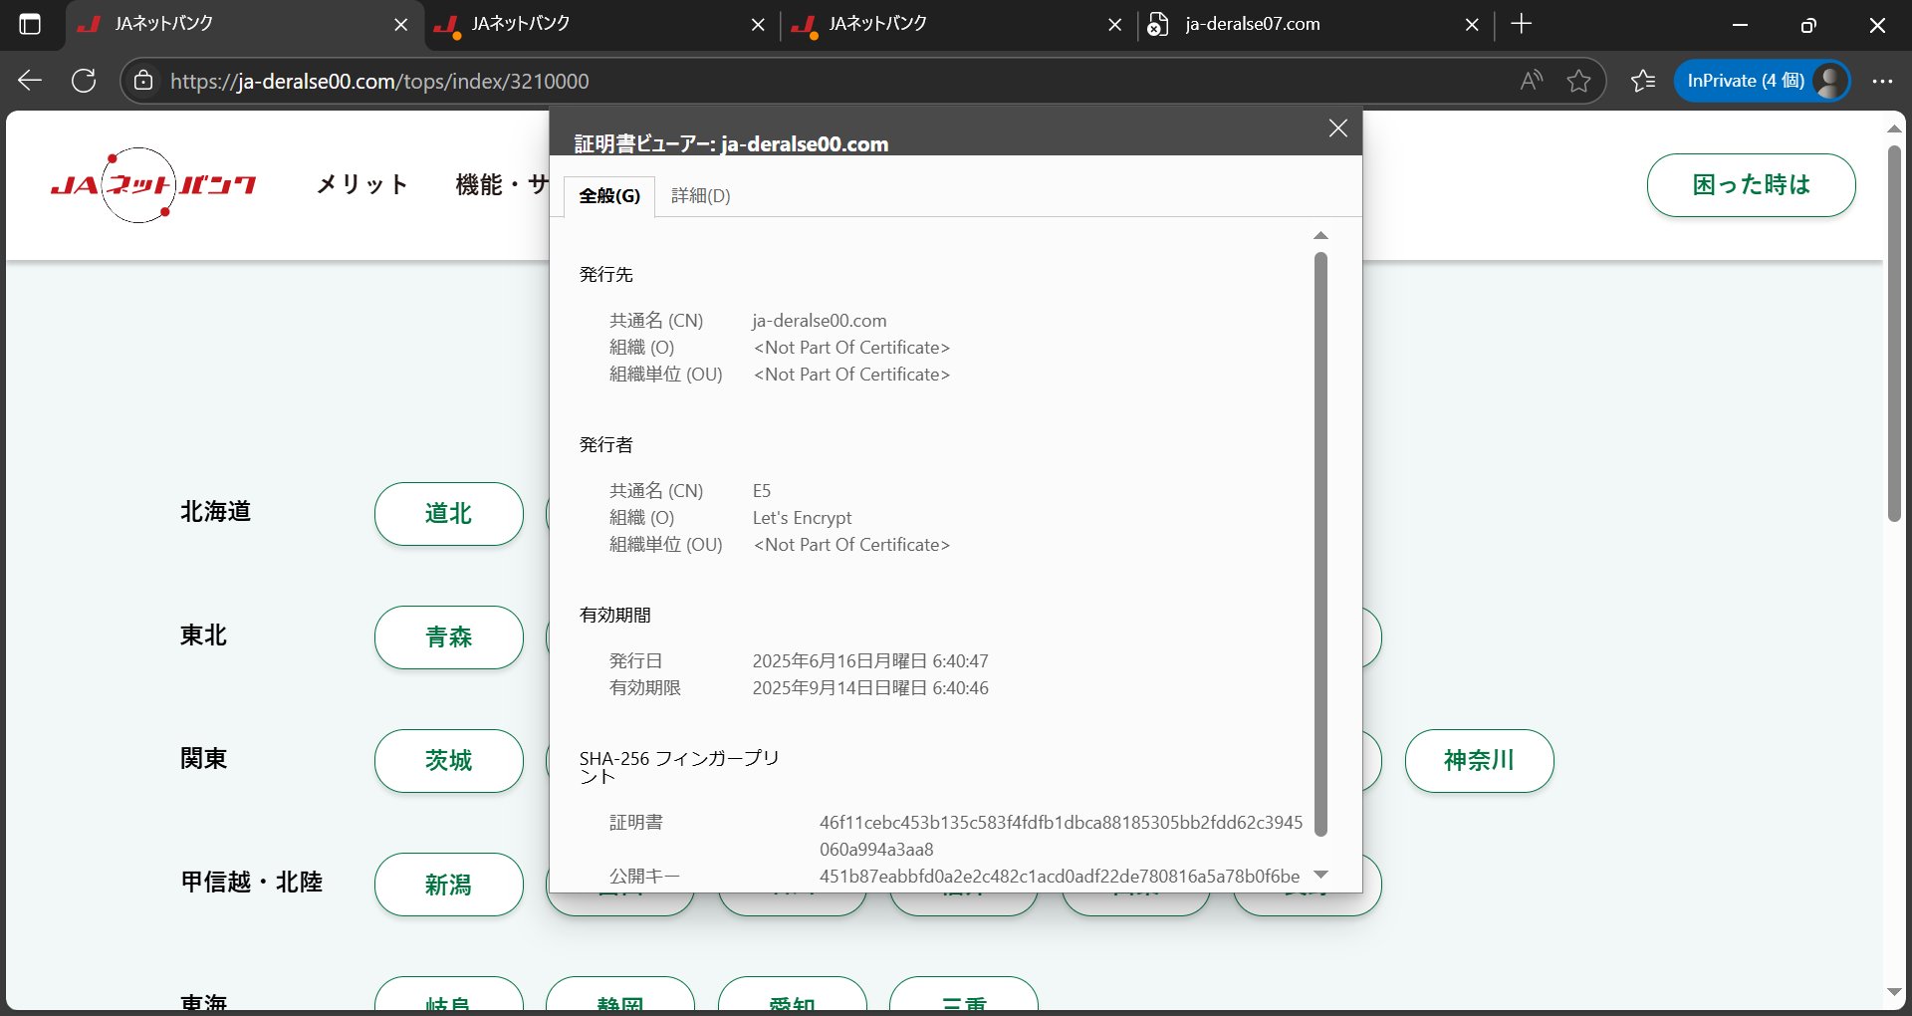
Task: Select the 青森 prefecture button
Action: coord(449,637)
